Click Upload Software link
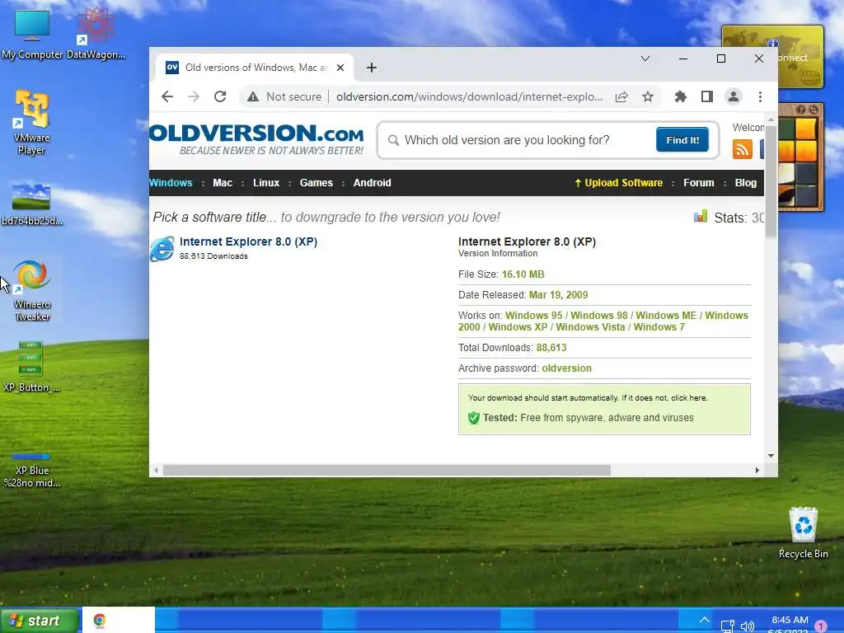This screenshot has height=633, width=844. pyautogui.click(x=618, y=183)
